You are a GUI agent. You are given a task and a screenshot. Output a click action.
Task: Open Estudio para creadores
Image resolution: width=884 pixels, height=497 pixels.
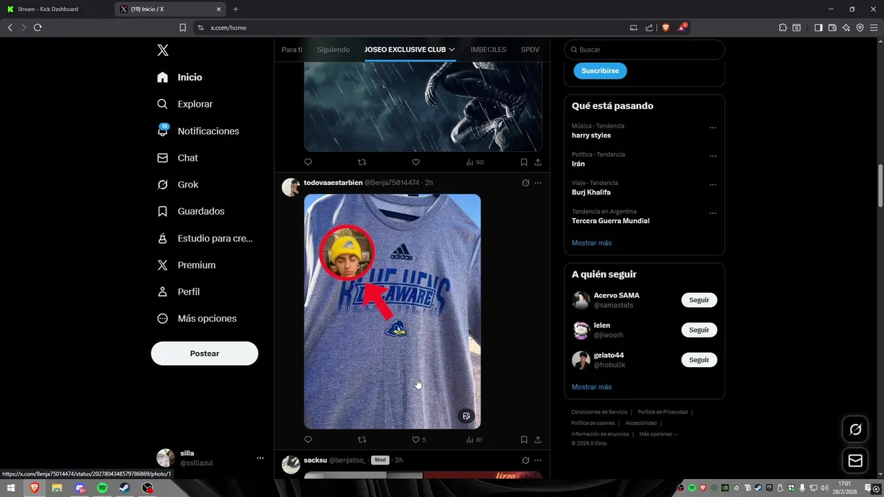pos(205,238)
